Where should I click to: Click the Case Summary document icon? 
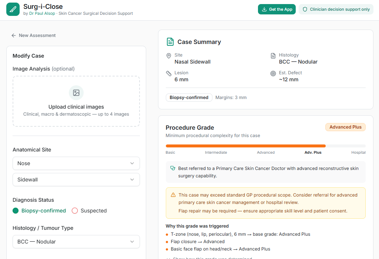[170, 42]
